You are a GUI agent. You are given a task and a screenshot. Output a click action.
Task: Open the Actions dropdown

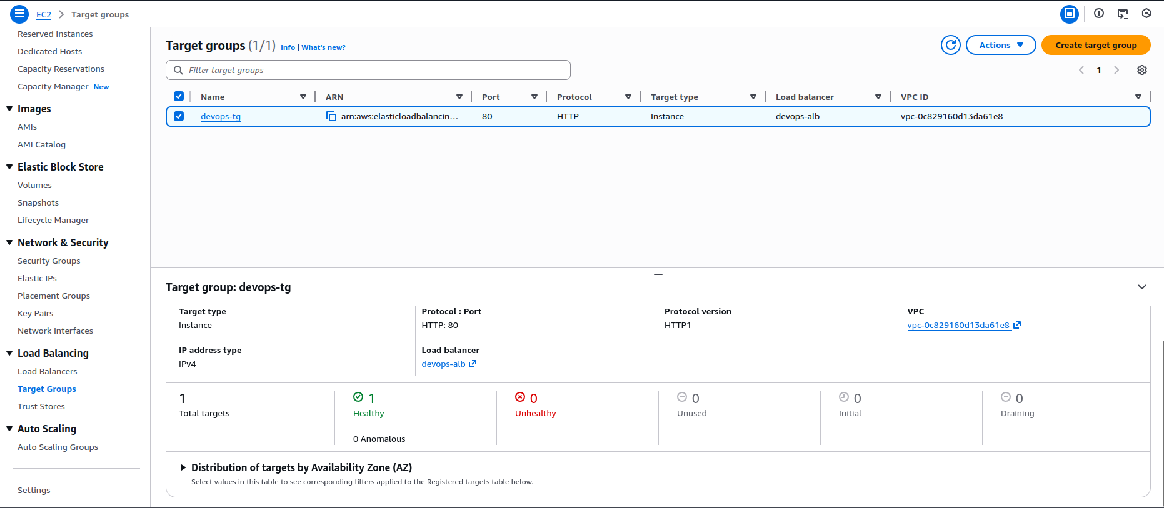[1001, 45]
